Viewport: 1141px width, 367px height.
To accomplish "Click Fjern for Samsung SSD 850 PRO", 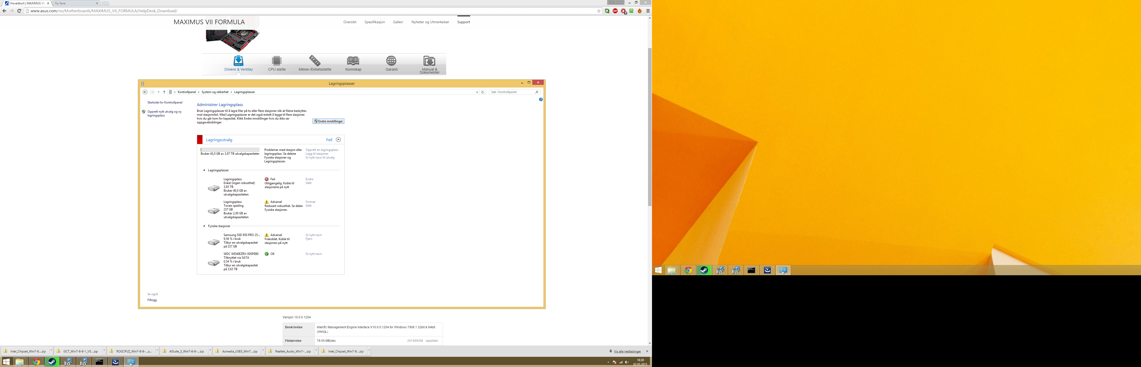I will coord(309,239).
